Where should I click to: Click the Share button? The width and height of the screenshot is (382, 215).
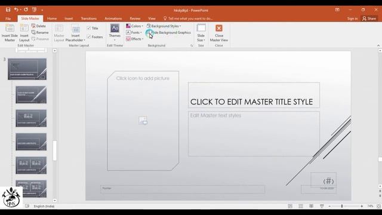[x=369, y=19]
